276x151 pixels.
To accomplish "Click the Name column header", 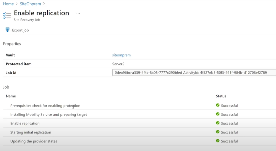I will click(11, 96).
